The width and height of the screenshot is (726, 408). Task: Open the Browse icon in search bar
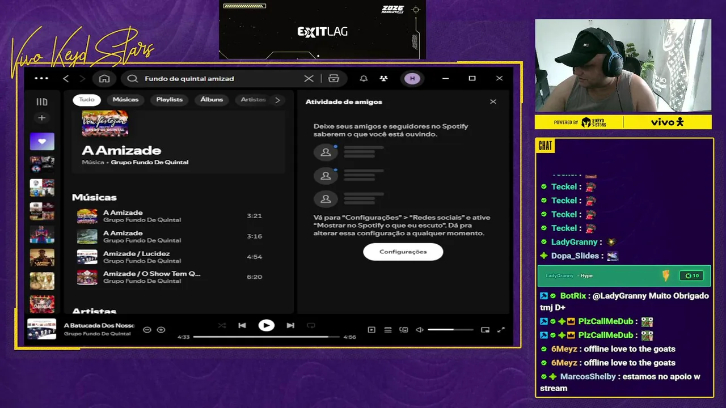334,79
